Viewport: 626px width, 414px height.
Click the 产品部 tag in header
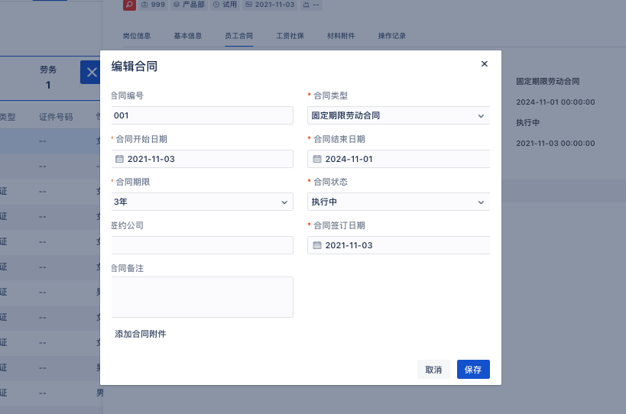[190, 5]
